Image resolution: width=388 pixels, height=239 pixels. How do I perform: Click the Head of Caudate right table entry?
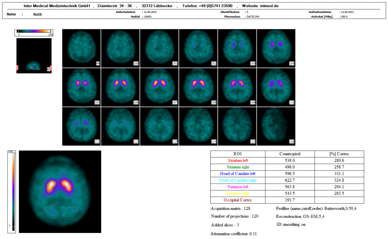pyautogui.click(x=237, y=180)
